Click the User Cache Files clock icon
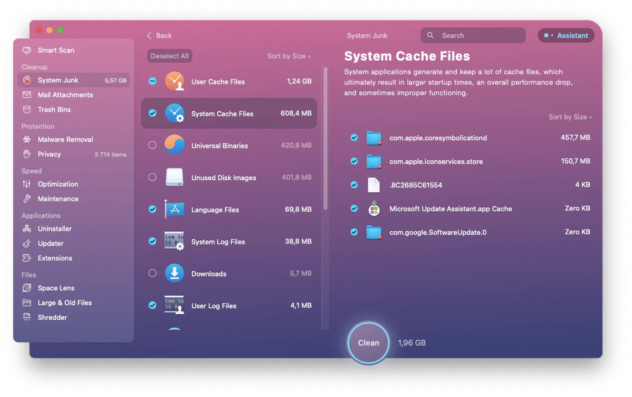Screen dimensions: 632x397 [174, 81]
